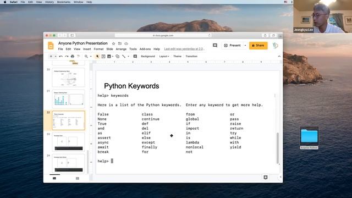The width and height of the screenshot is (352, 198).
Task: Select slide 23 thumbnail
Action: pyautogui.click(x=68, y=142)
